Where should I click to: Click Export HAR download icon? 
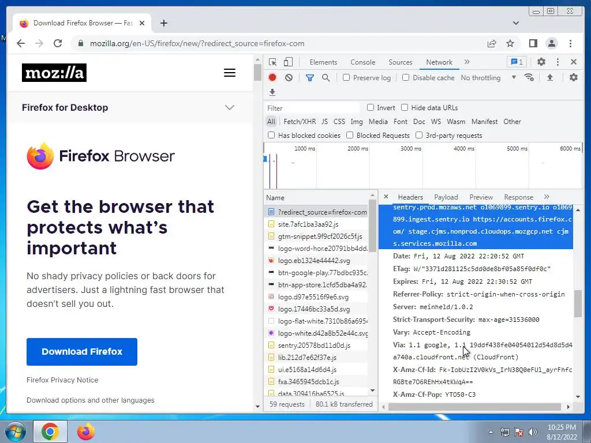tap(272, 92)
